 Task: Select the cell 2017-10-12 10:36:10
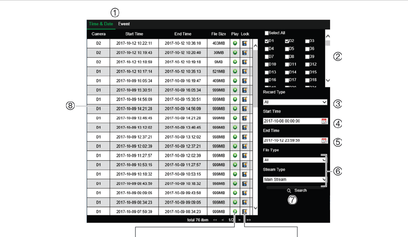(183, 43)
